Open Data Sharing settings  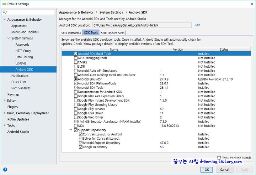point(24,57)
